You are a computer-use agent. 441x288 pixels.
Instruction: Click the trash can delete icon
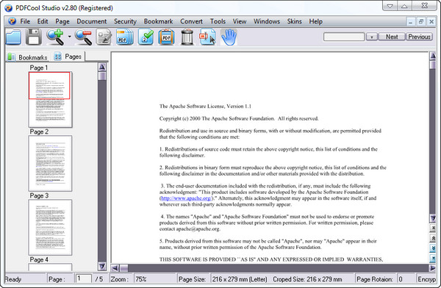point(187,37)
